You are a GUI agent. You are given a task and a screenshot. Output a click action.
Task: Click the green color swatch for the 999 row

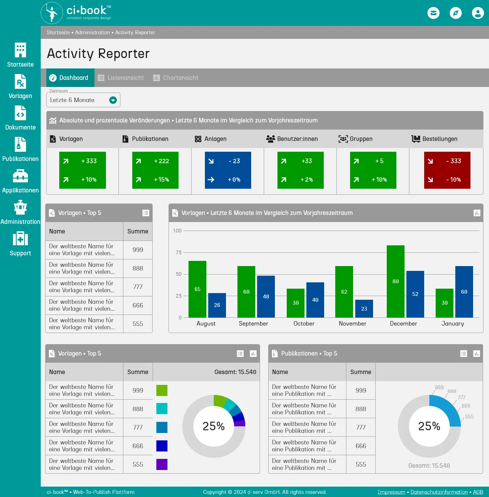pos(162,390)
